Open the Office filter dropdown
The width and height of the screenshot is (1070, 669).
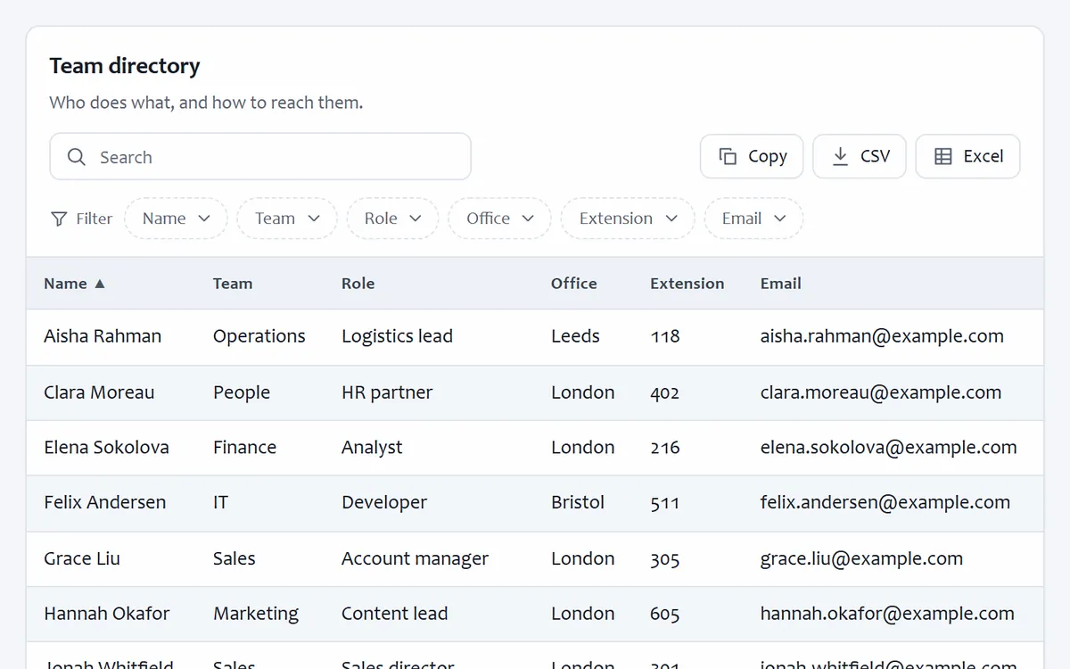[x=500, y=219]
